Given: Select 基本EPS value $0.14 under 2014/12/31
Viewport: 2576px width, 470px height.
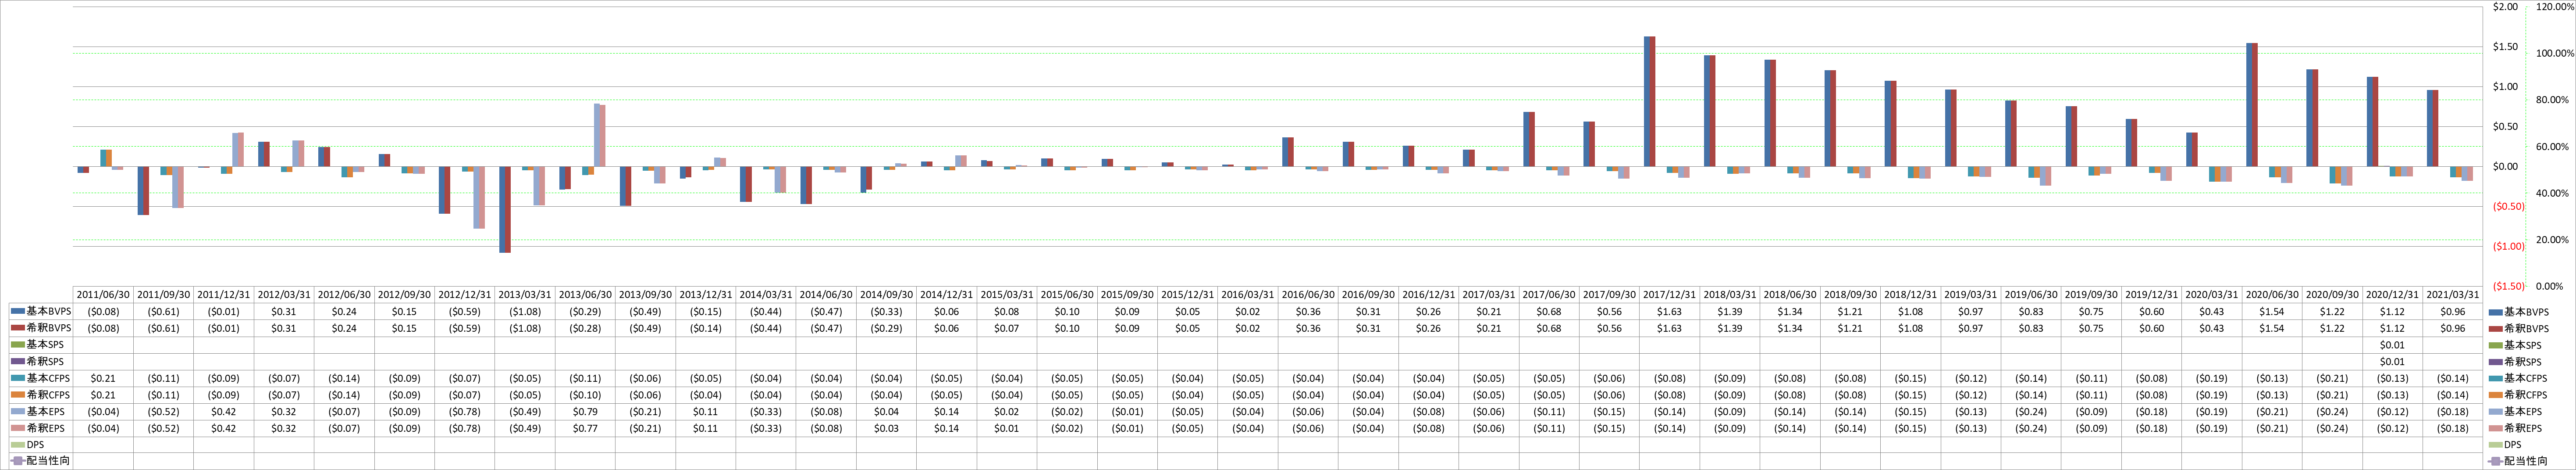Looking at the screenshot, I should click(947, 411).
